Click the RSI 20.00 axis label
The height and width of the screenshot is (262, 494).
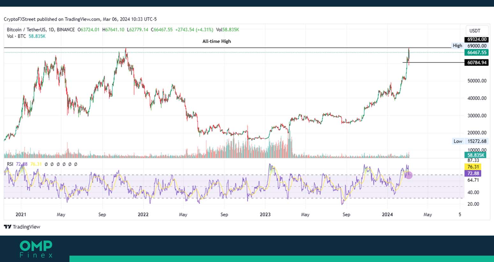473,204
